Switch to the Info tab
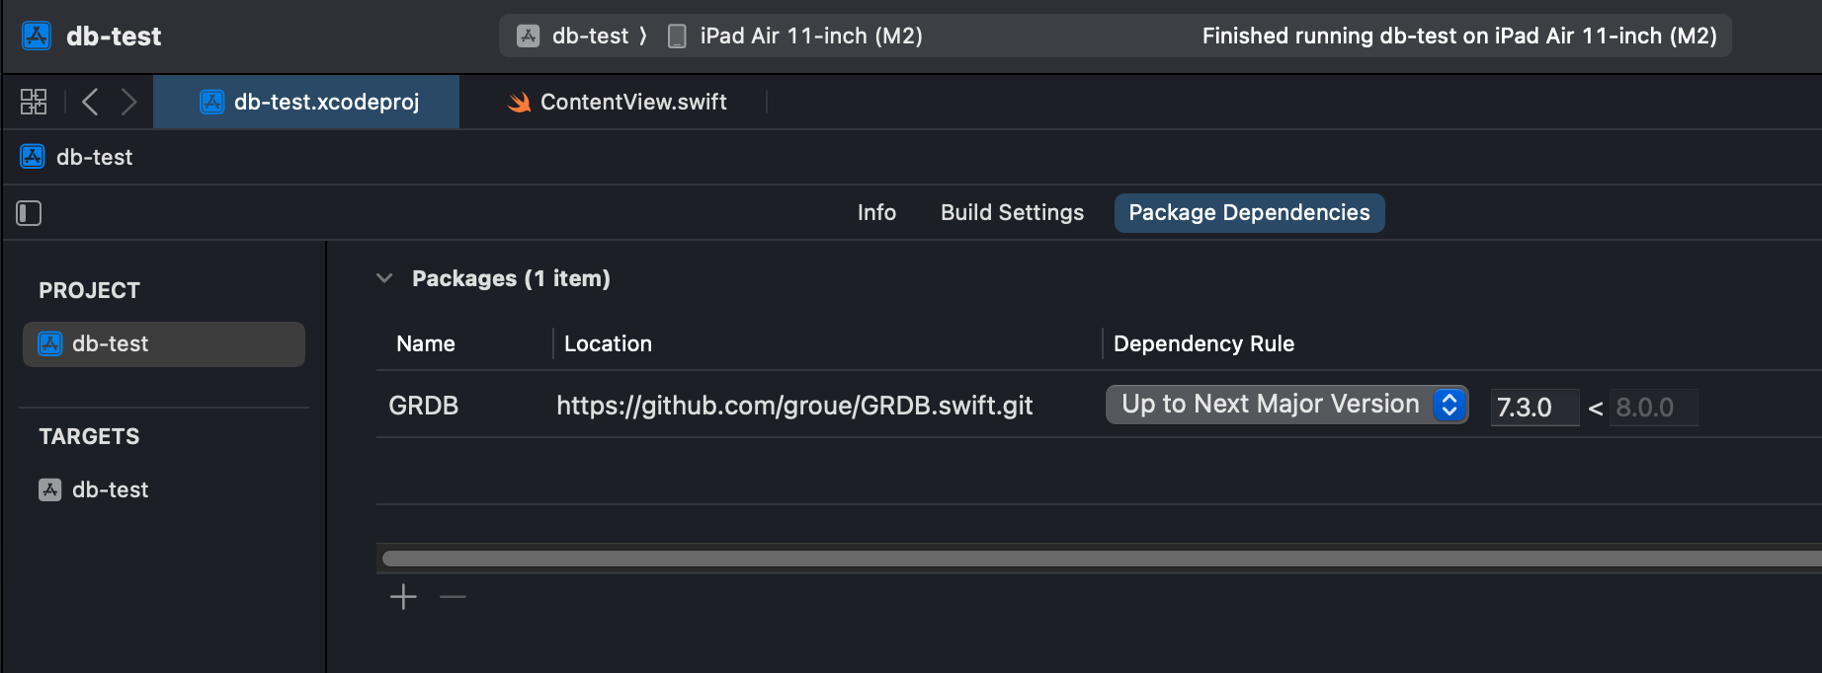1822x673 pixels. tap(876, 213)
